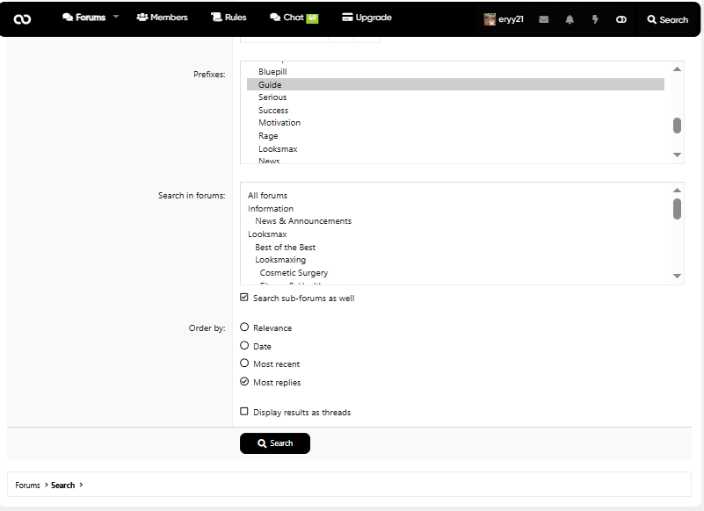This screenshot has height=511, width=704.
Task: Click the black Search submit button
Action: (275, 443)
